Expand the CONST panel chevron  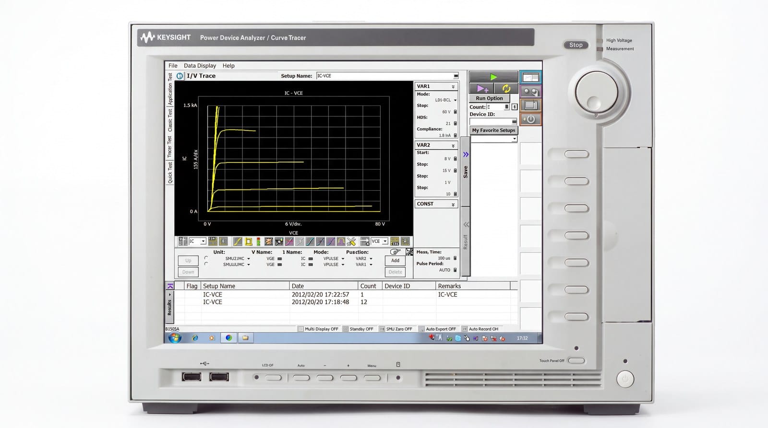coord(453,205)
